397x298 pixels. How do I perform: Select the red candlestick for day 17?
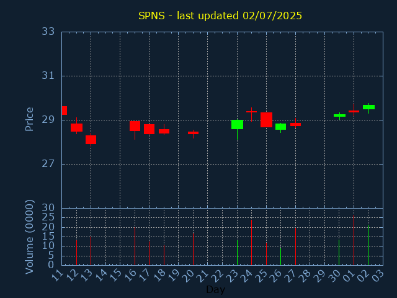tap(149, 129)
